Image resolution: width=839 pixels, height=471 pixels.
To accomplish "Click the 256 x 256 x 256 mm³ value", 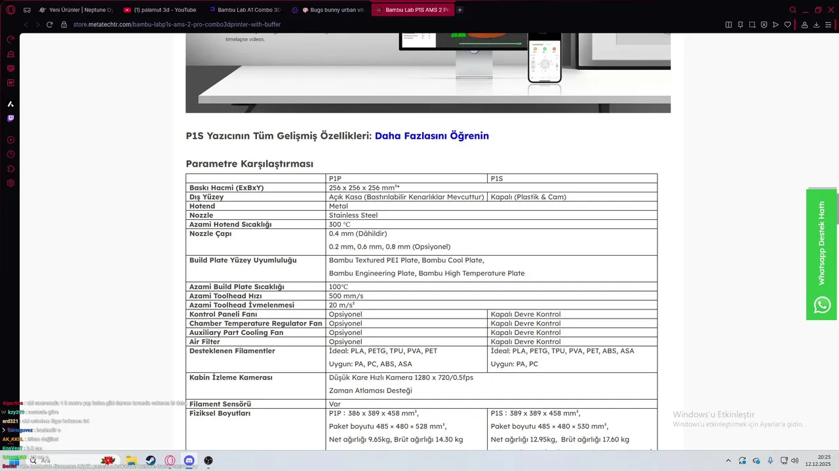I will tap(364, 188).
